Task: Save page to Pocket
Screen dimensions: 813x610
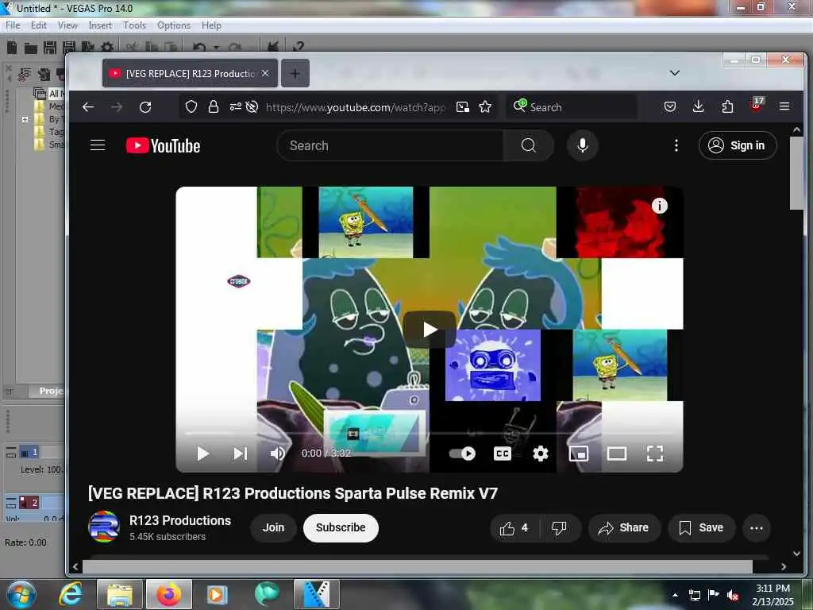Action: (x=670, y=107)
